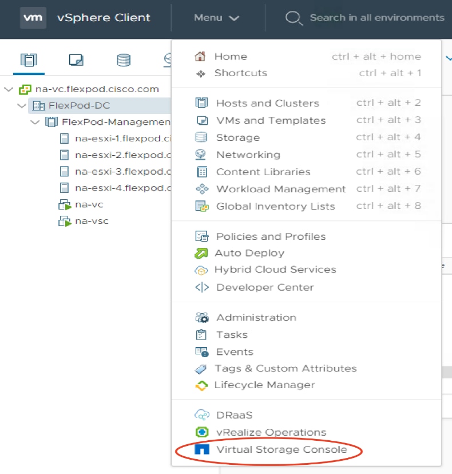Screen dimensions: 452x474
Task: Click the cluster icon beside FlexPod-Management
Action: (x=51, y=122)
